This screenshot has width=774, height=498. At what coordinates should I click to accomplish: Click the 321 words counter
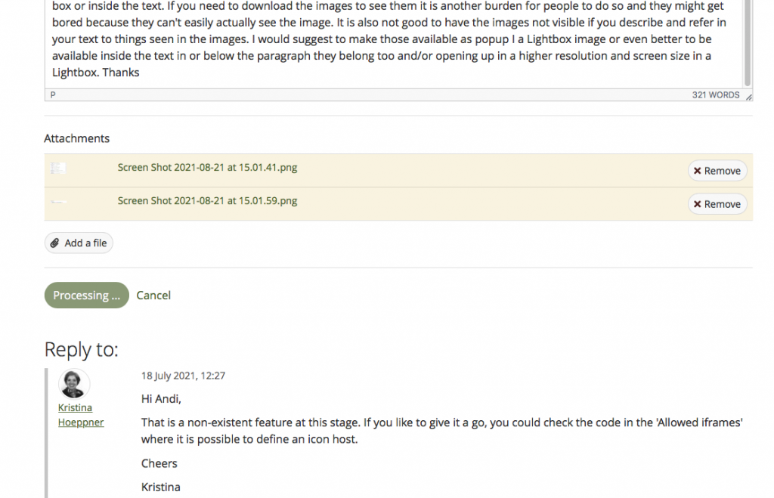tap(715, 95)
